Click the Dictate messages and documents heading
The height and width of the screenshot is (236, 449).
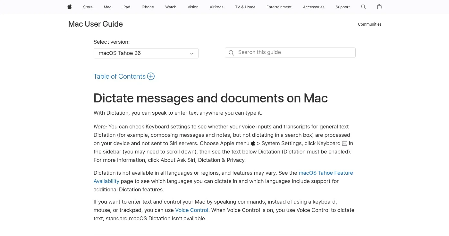pos(211,98)
